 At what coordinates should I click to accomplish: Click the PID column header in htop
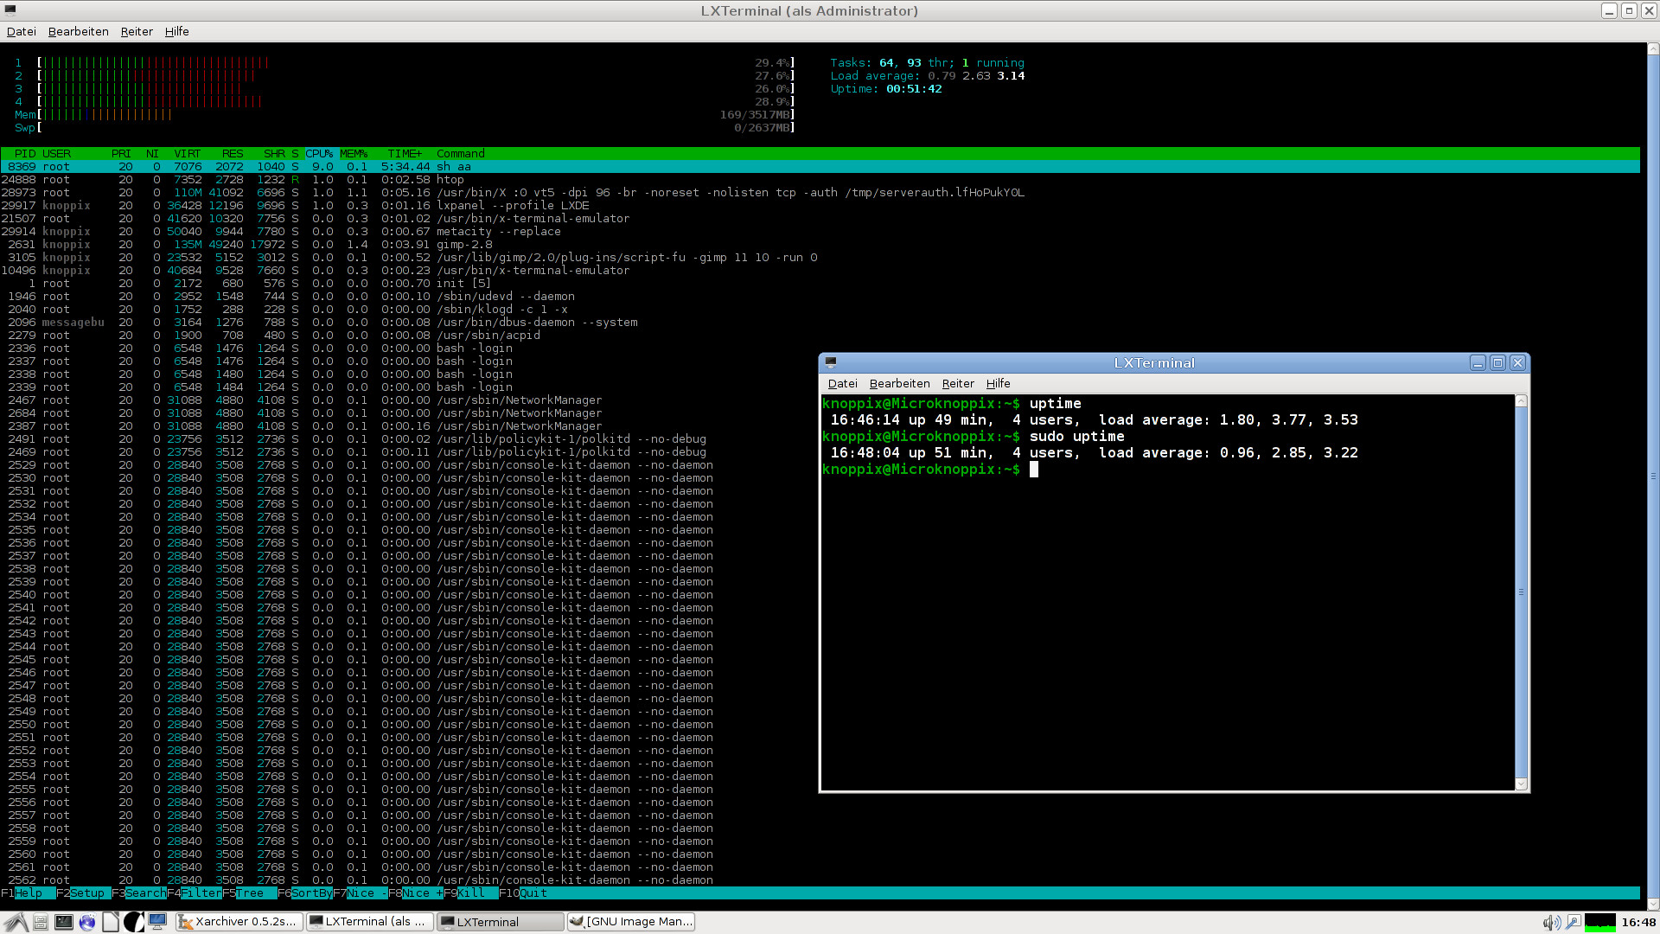[25, 153]
